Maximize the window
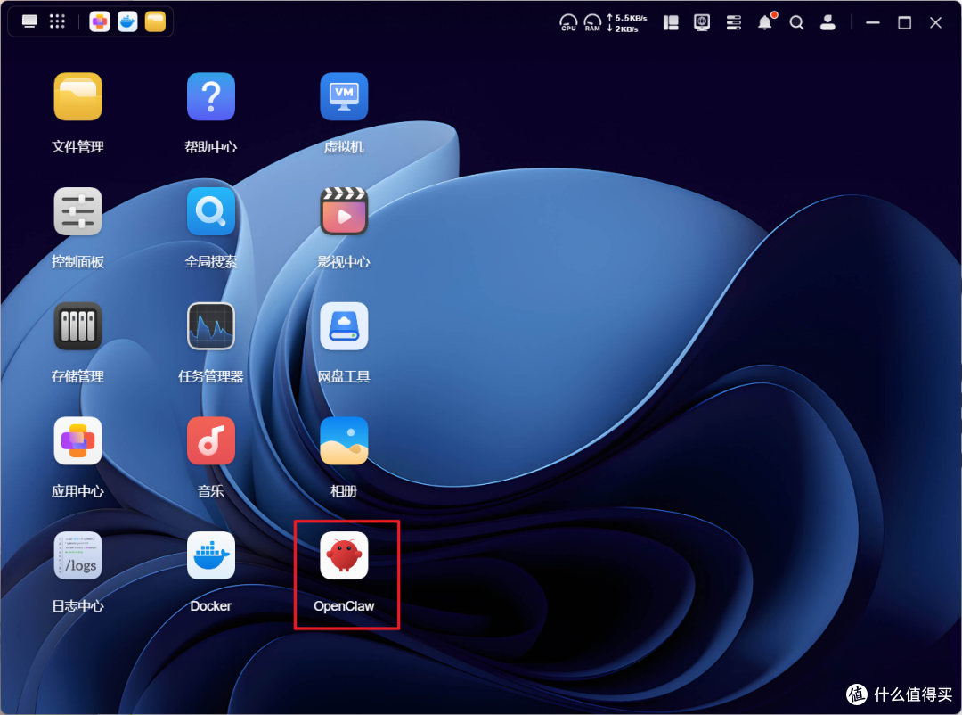 [x=904, y=22]
